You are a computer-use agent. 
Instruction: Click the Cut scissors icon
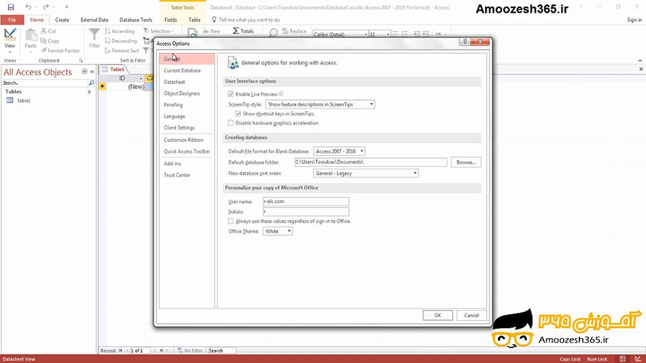click(44, 31)
